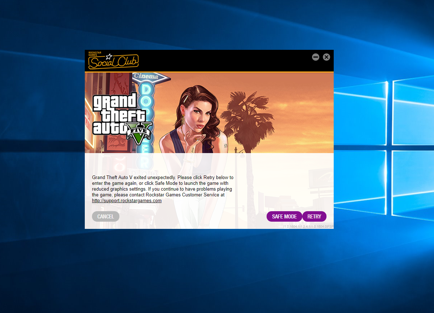Retry entering Grand Theft Auto V
Viewport: 434px width, 313px height.
pyautogui.click(x=314, y=217)
